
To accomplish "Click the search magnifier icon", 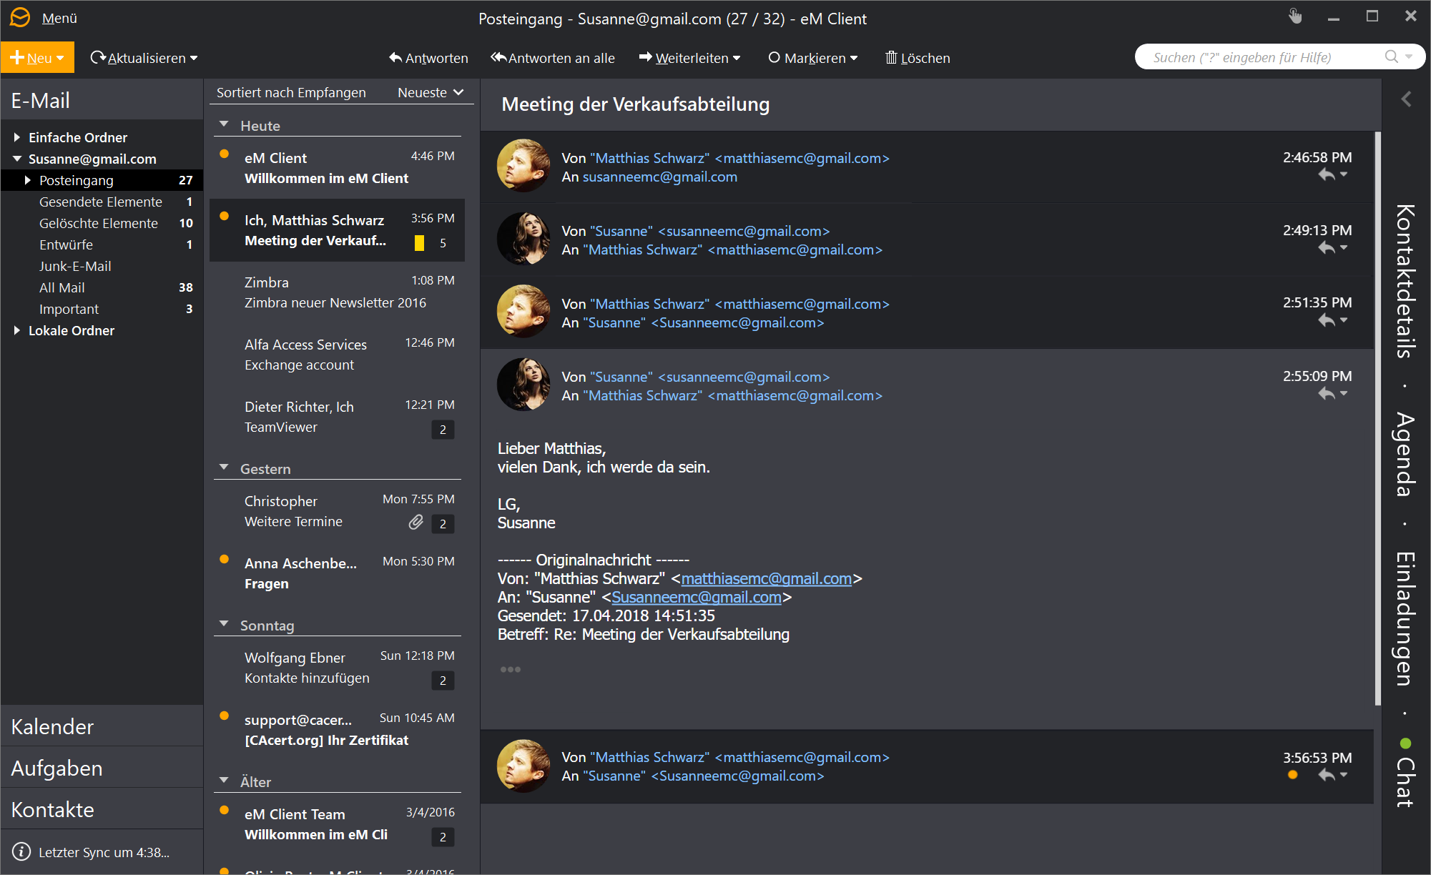I will (1391, 56).
